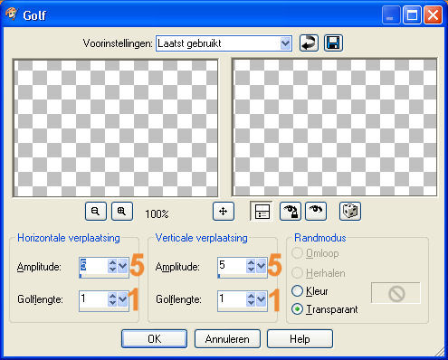Open the Voorinstellingen dropdown list
The height and width of the screenshot is (360, 448).
coord(285,43)
